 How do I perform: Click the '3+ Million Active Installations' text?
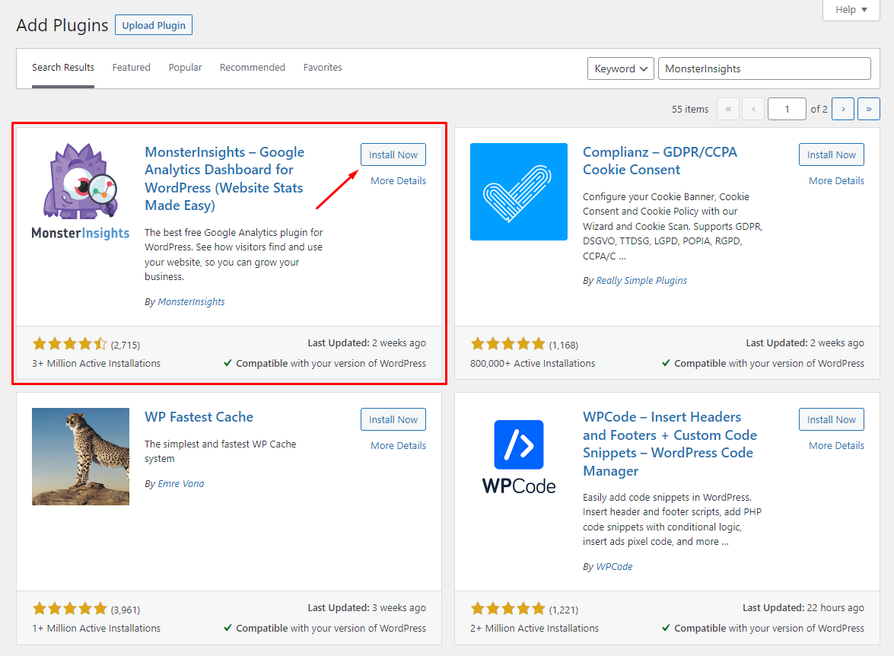click(97, 363)
